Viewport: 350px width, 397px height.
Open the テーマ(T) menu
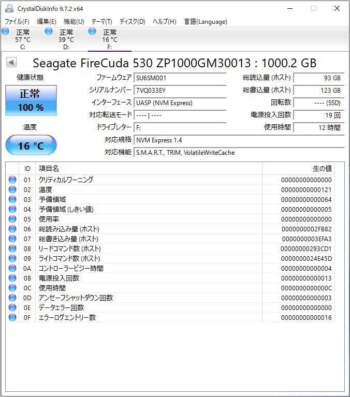[x=101, y=22]
